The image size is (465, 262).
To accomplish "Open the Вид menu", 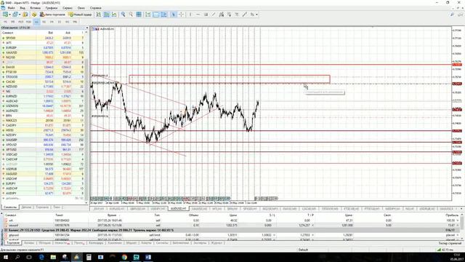I will click(23, 8).
